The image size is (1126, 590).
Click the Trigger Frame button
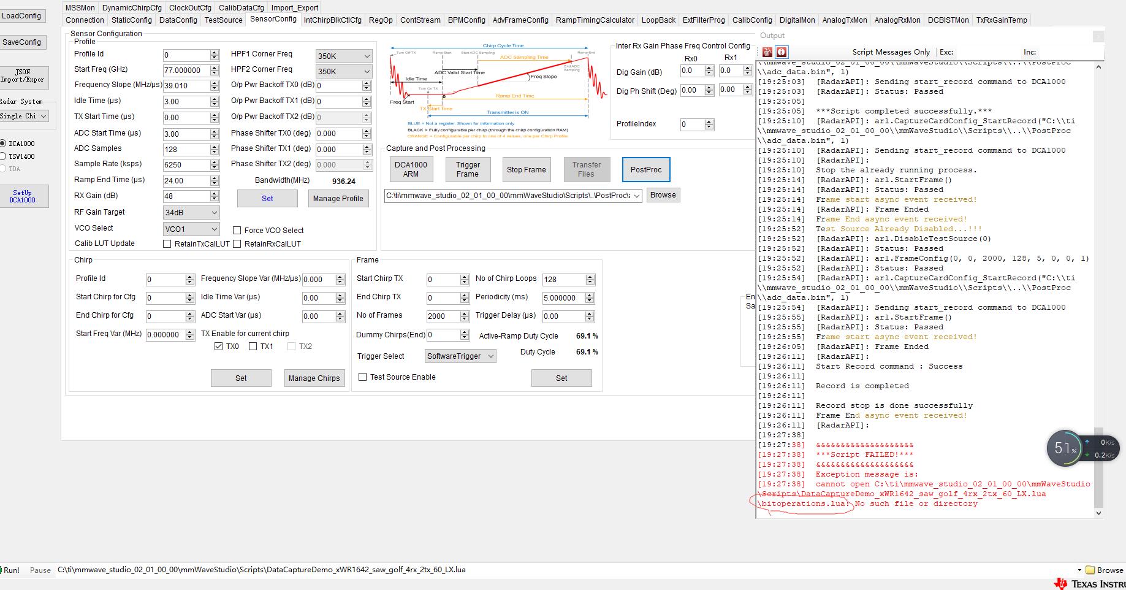click(468, 169)
